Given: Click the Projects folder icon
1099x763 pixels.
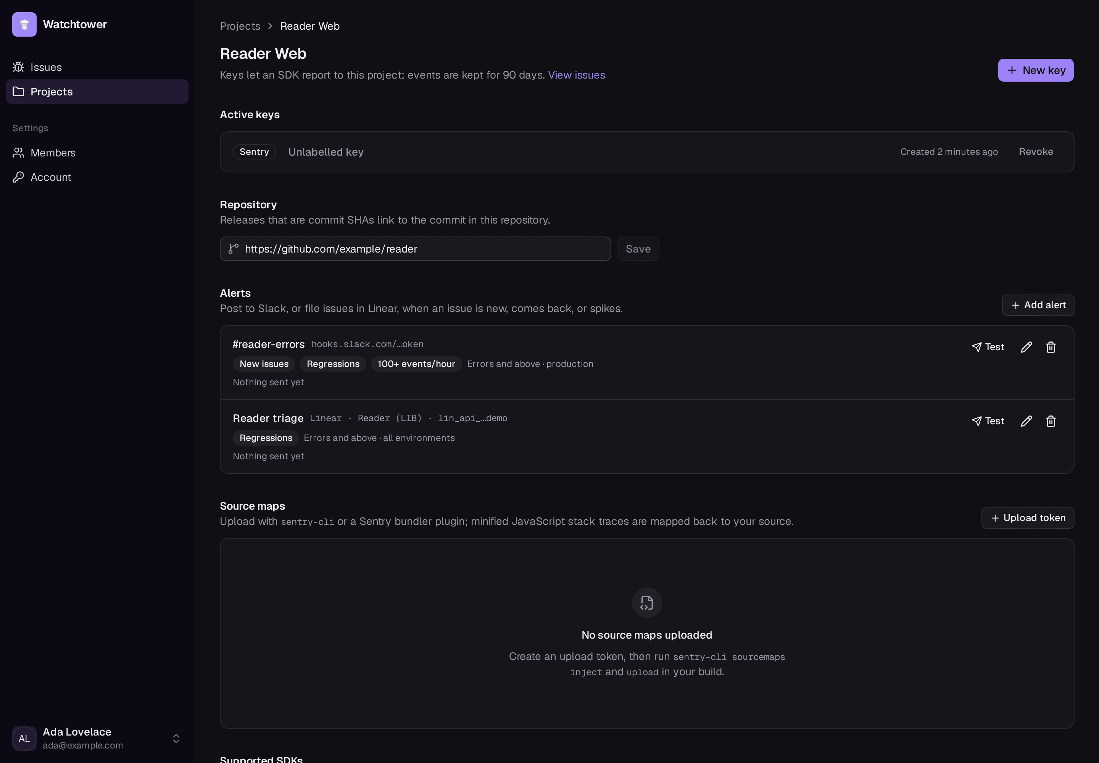Looking at the screenshot, I should (x=18, y=92).
